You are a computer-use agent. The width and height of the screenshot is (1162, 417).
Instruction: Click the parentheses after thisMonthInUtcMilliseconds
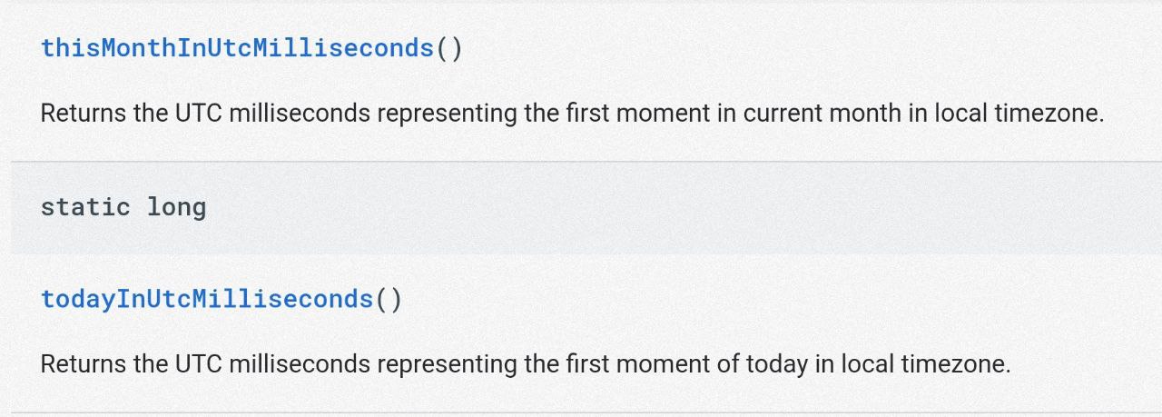(x=449, y=48)
